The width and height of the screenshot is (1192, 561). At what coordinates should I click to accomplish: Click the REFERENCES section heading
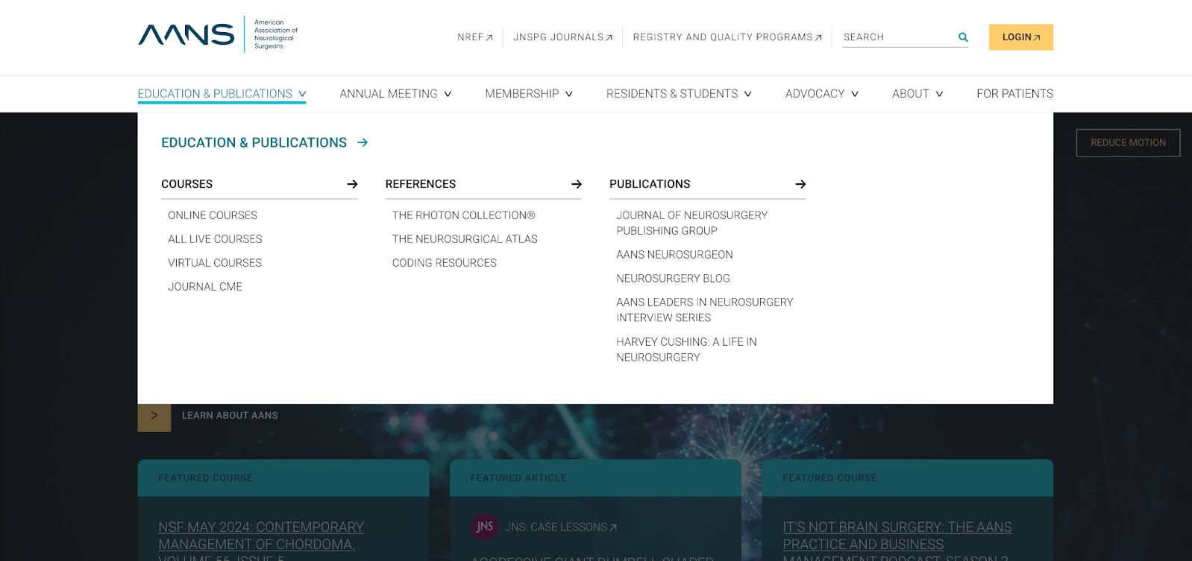click(x=421, y=184)
